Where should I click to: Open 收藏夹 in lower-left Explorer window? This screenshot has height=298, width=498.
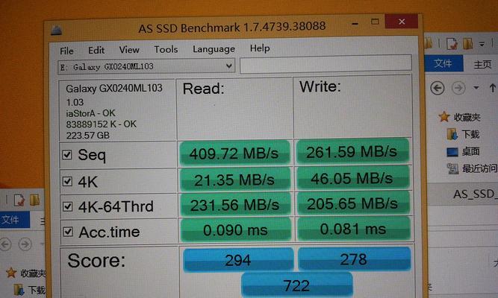[25, 273]
